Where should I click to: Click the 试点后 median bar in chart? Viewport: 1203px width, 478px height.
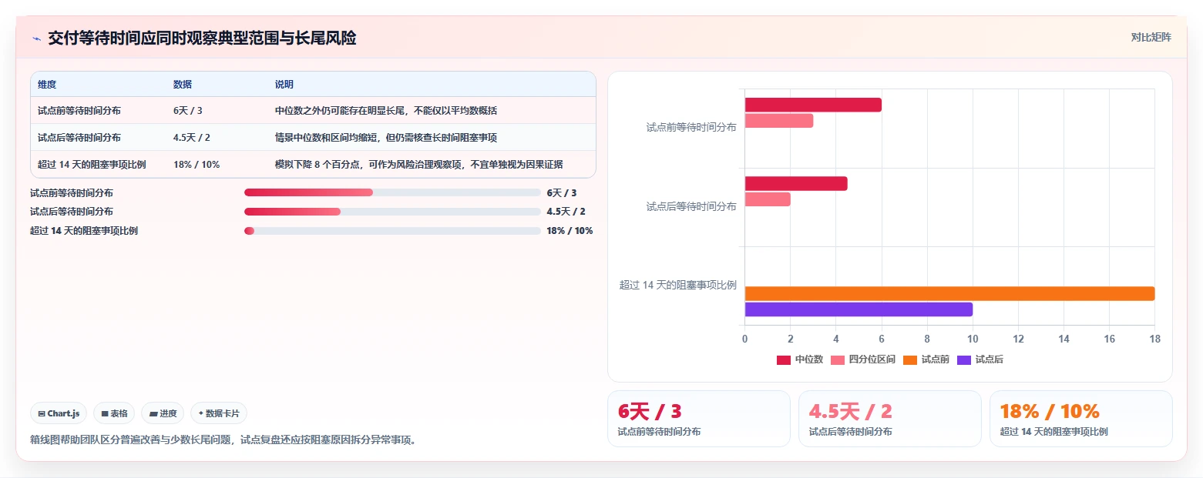tap(796, 184)
